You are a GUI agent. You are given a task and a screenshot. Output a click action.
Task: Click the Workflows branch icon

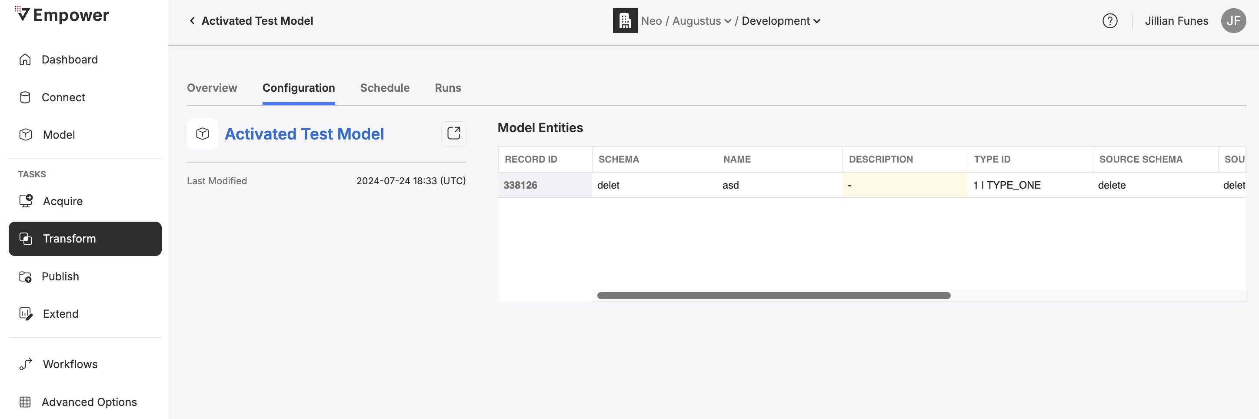[x=25, y=364]
